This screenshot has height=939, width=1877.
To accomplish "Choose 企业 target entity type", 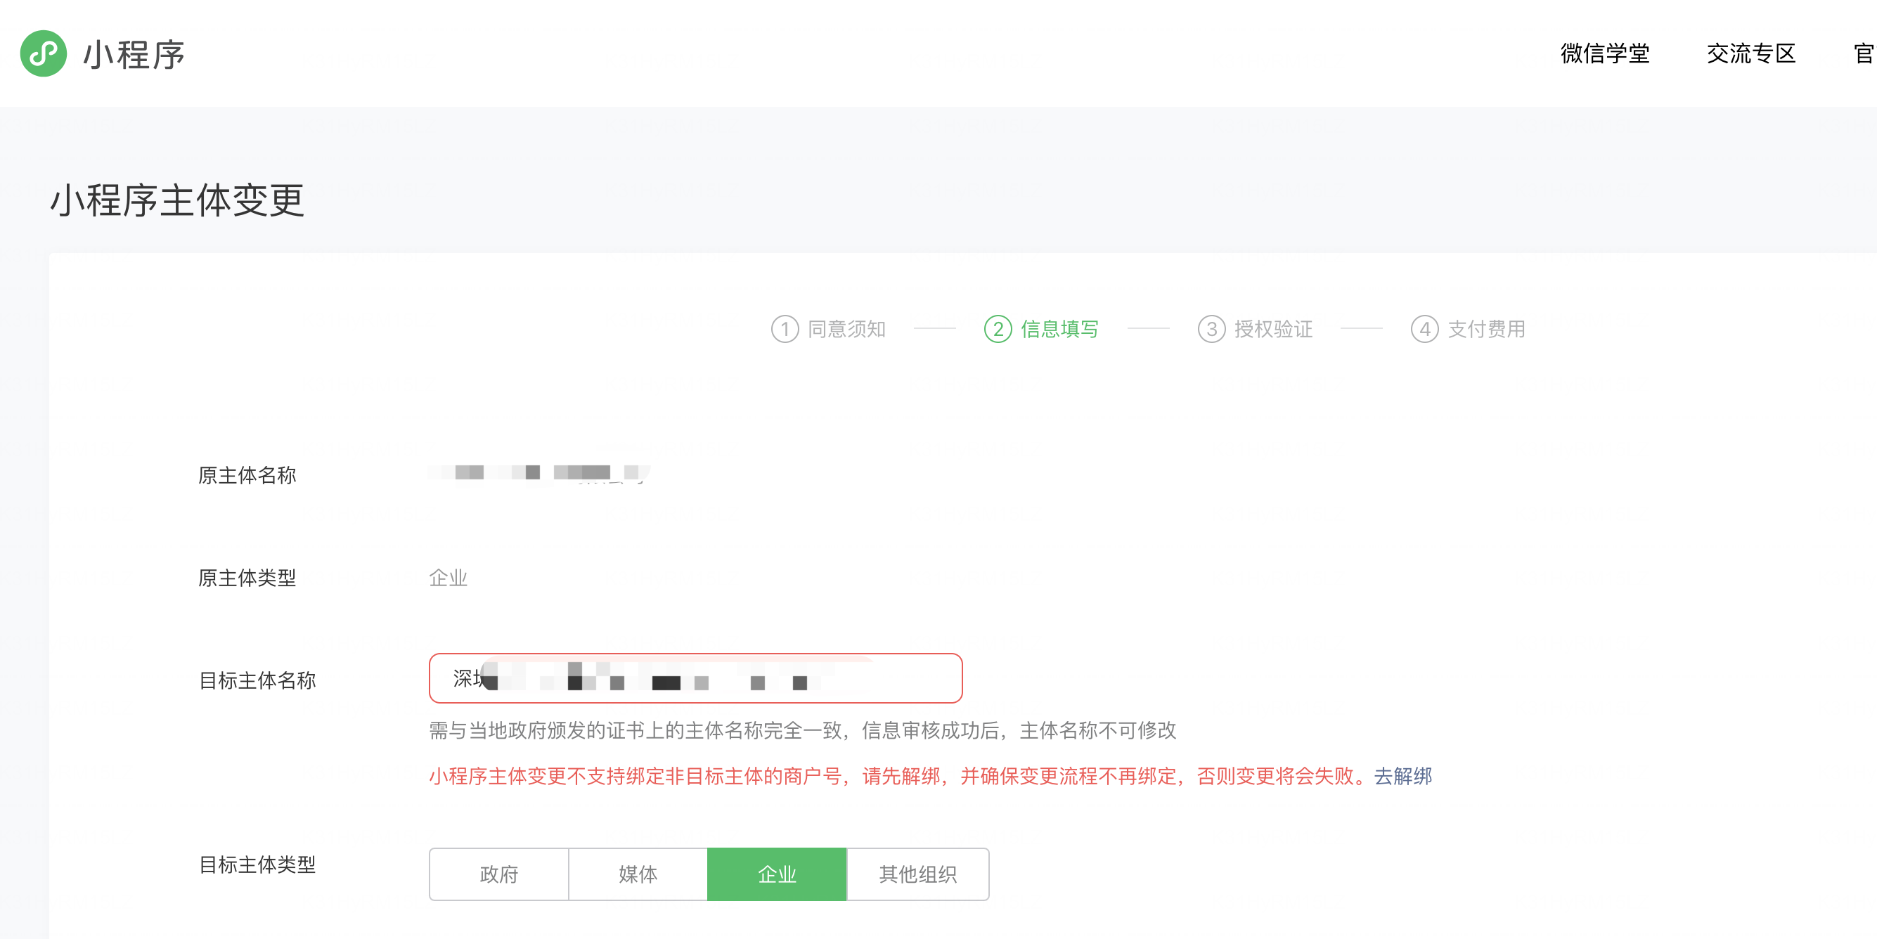I will [x=777, y=874].
